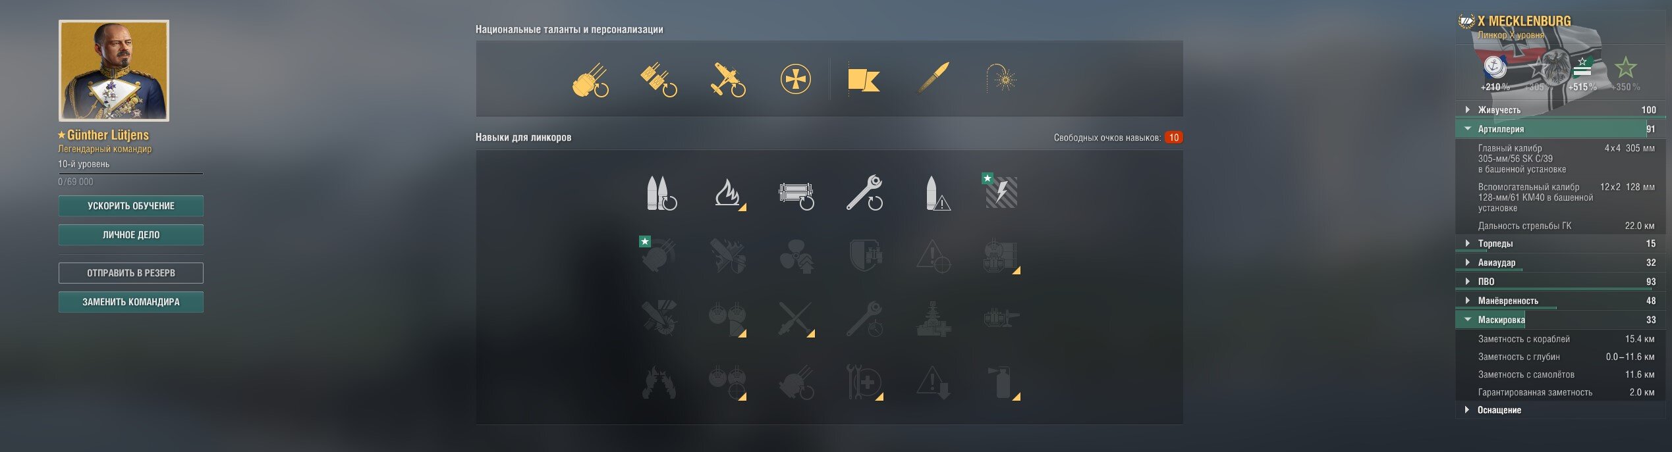This screenshot has width=1672, height=452.
Task: Select the fire-prevention flame skill icon
Action: (729, 193)
